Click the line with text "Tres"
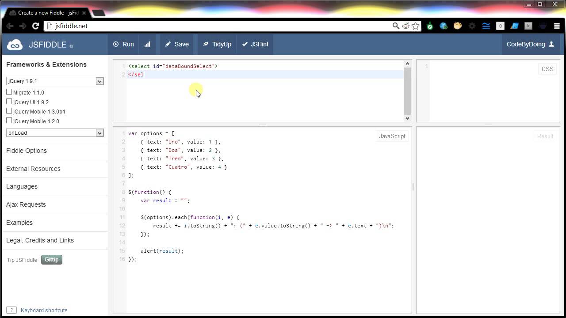 (182, 159)
